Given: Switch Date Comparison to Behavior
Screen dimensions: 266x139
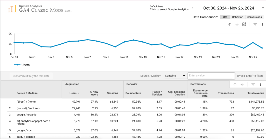Looking at the screenshot, I should pos(237,17).
